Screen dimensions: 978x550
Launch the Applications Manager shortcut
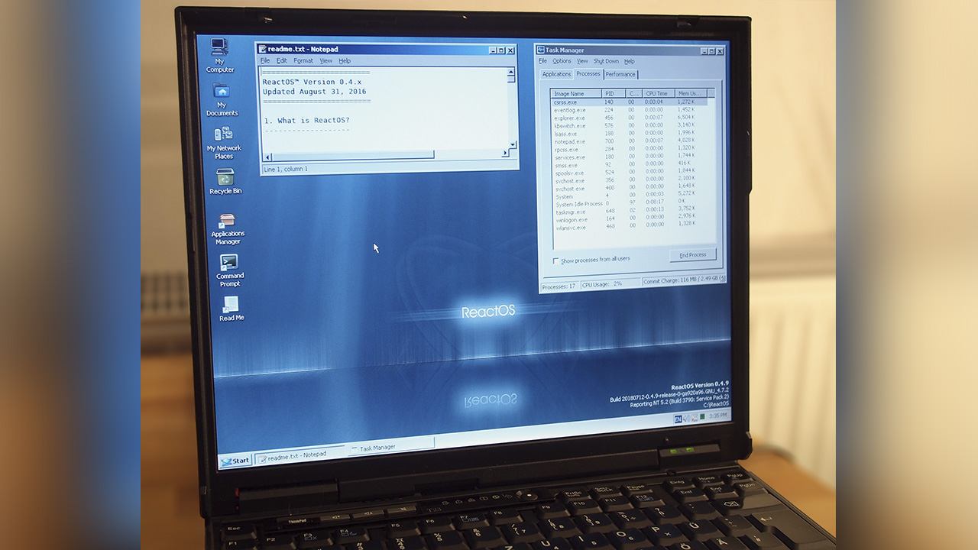click(228, 229)
